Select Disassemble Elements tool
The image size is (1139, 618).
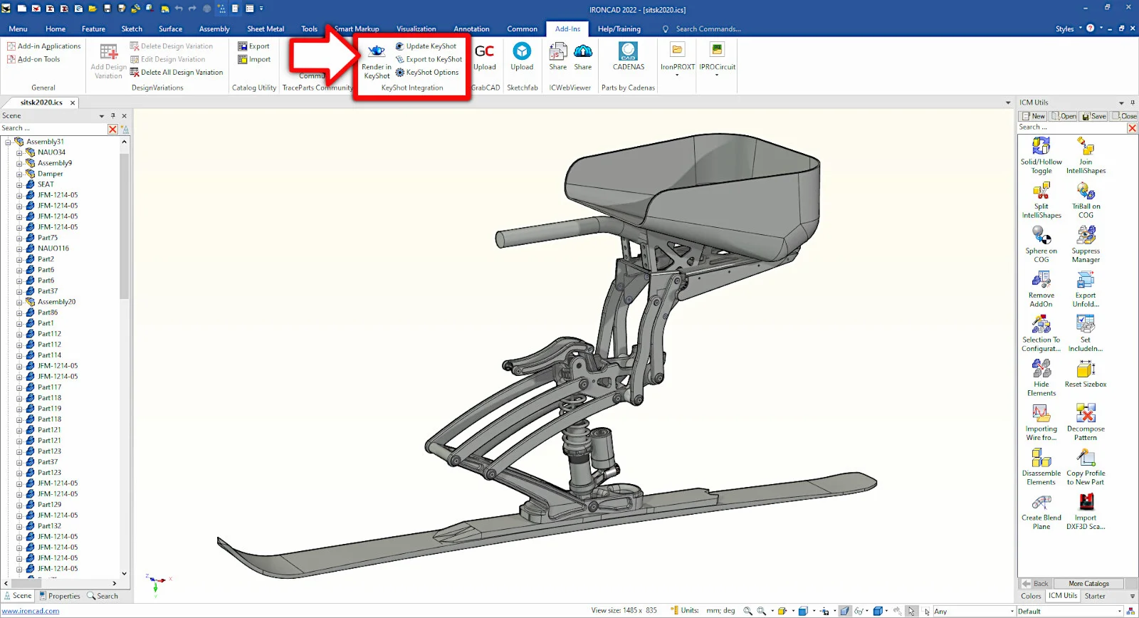coord(1041,459)
